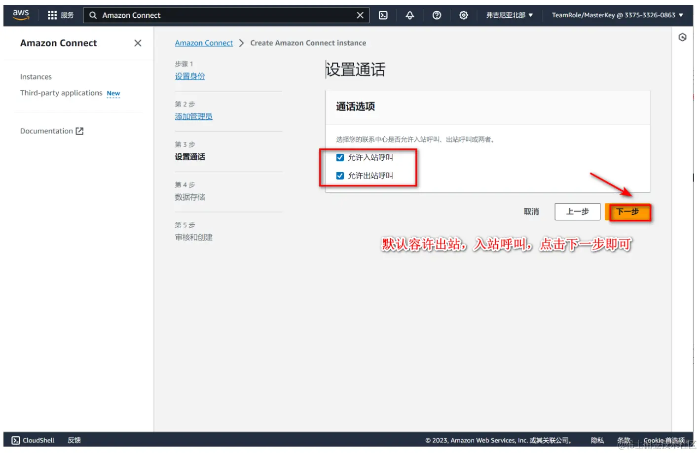Return to step 添加管理员
The image size is (700, 453).
[x=193, y=116]
